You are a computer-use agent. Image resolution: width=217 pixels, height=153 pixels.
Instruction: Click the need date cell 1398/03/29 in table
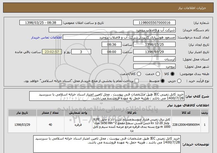(x=22, y=125)
